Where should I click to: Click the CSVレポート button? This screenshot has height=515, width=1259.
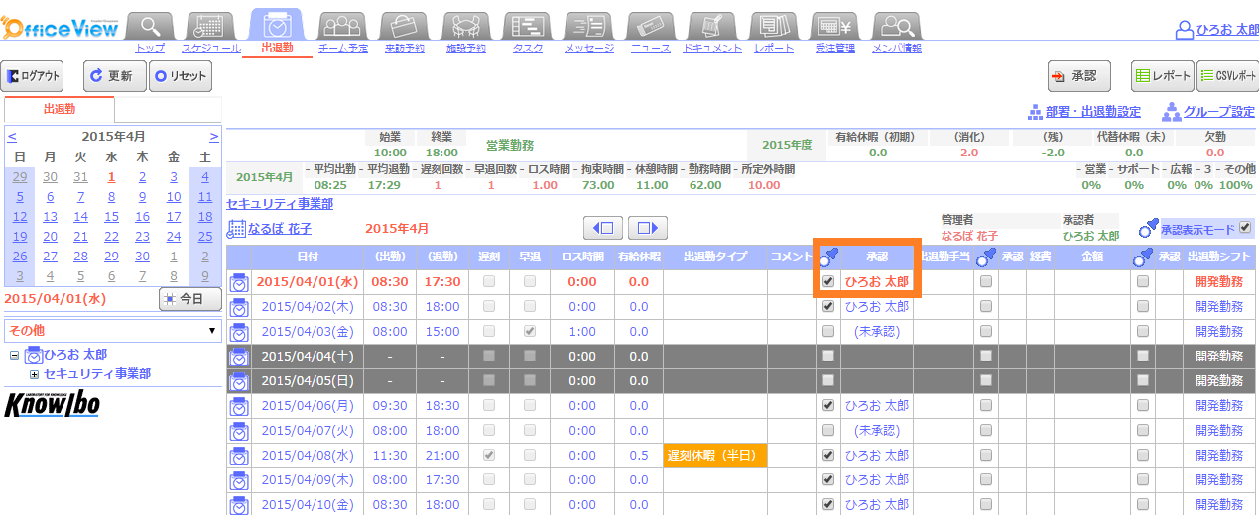[1227, 76]
